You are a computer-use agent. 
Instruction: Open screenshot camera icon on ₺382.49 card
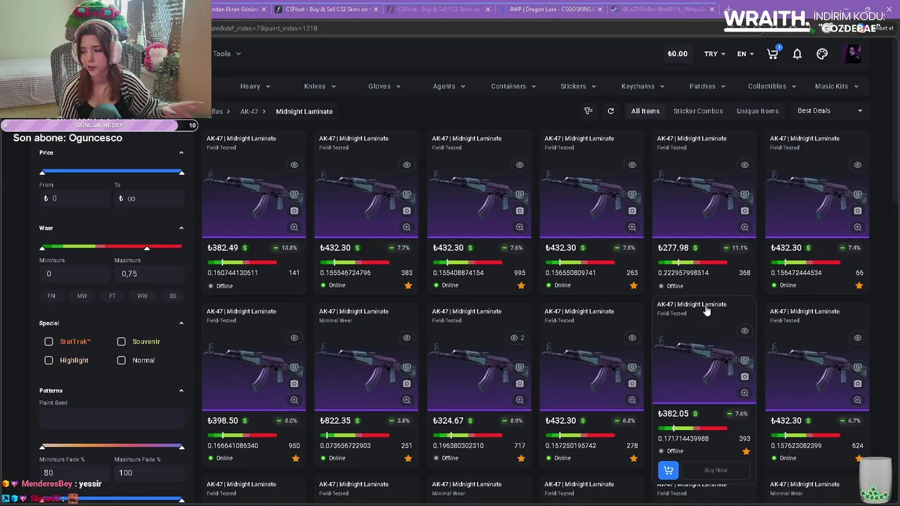[x=294, y=211]
